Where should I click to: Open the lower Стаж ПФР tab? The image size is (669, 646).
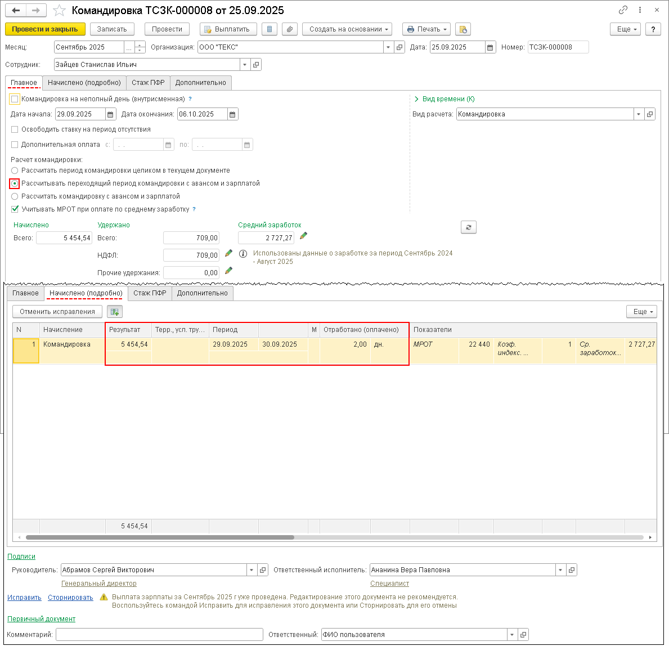point(150,293)
